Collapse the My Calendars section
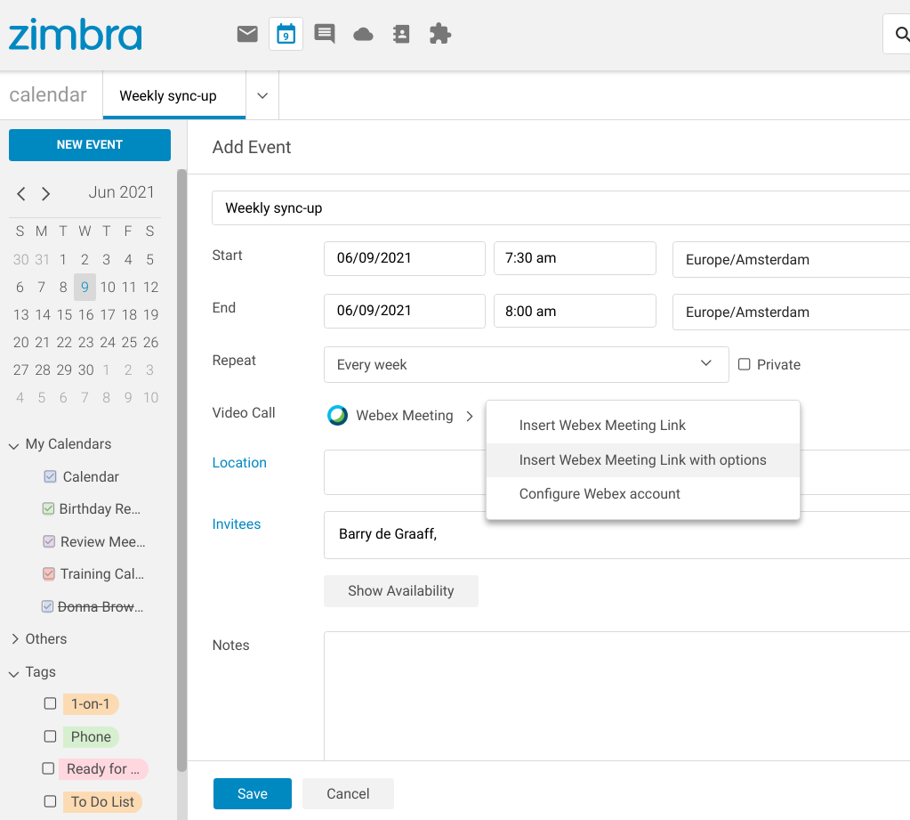The width and height of the screenshot is (910, 820). point(14,445)
